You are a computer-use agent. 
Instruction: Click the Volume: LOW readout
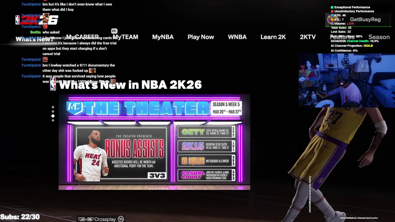[x=344, y=23]
